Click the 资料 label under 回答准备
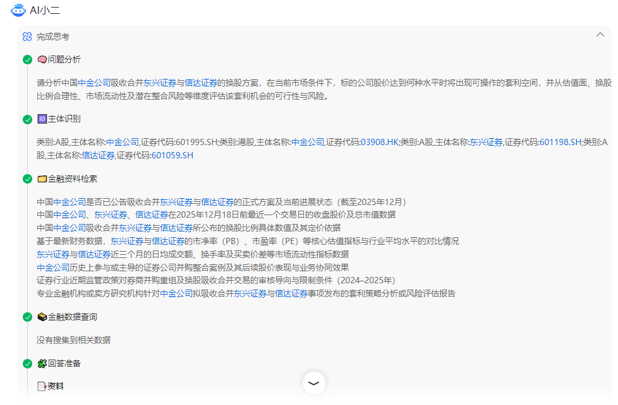618x405 pixels. (x=56, y=387)
